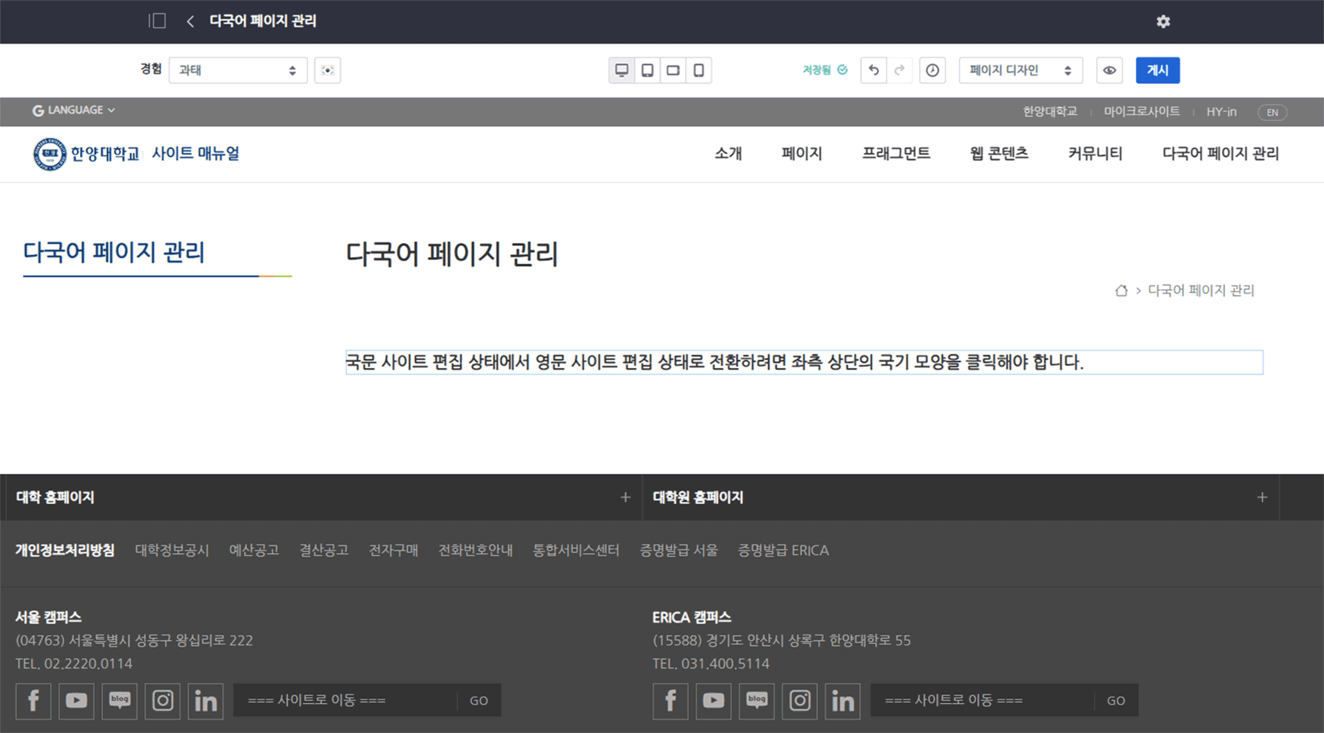Image resolution: width=1324 pixels, height=733 pixels.
Task: Open the 웹 콘텐츠 navigation menu
Action: [999, 154]
